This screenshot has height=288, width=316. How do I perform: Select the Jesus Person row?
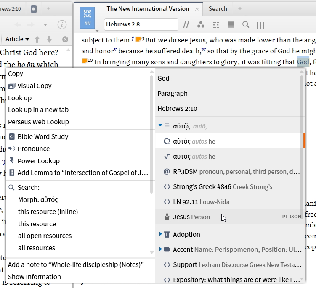[x=229, y=217]
